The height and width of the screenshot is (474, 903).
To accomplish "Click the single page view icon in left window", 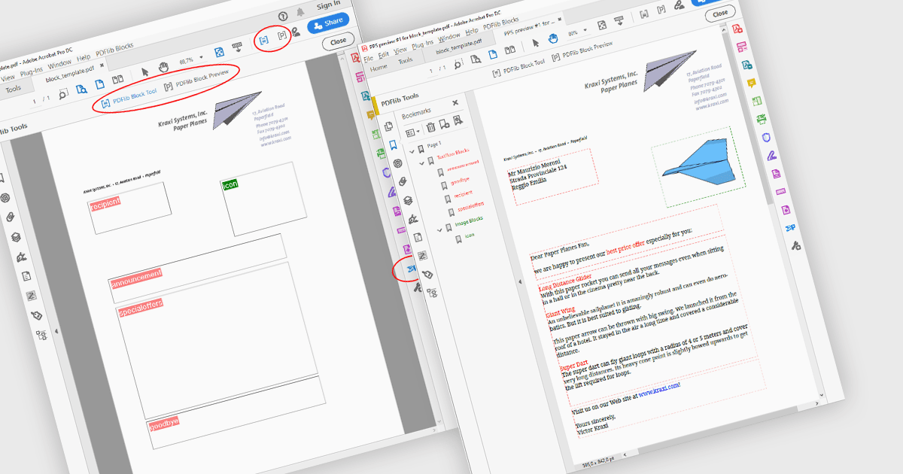I will pyautogui.click(x=99, y=84).
